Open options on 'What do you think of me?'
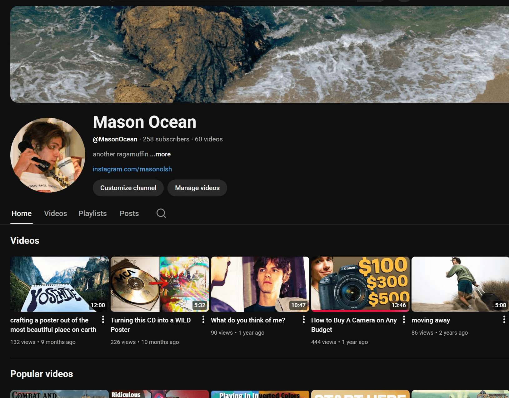Screen dimensions: 509x398 tap(303, 320)
